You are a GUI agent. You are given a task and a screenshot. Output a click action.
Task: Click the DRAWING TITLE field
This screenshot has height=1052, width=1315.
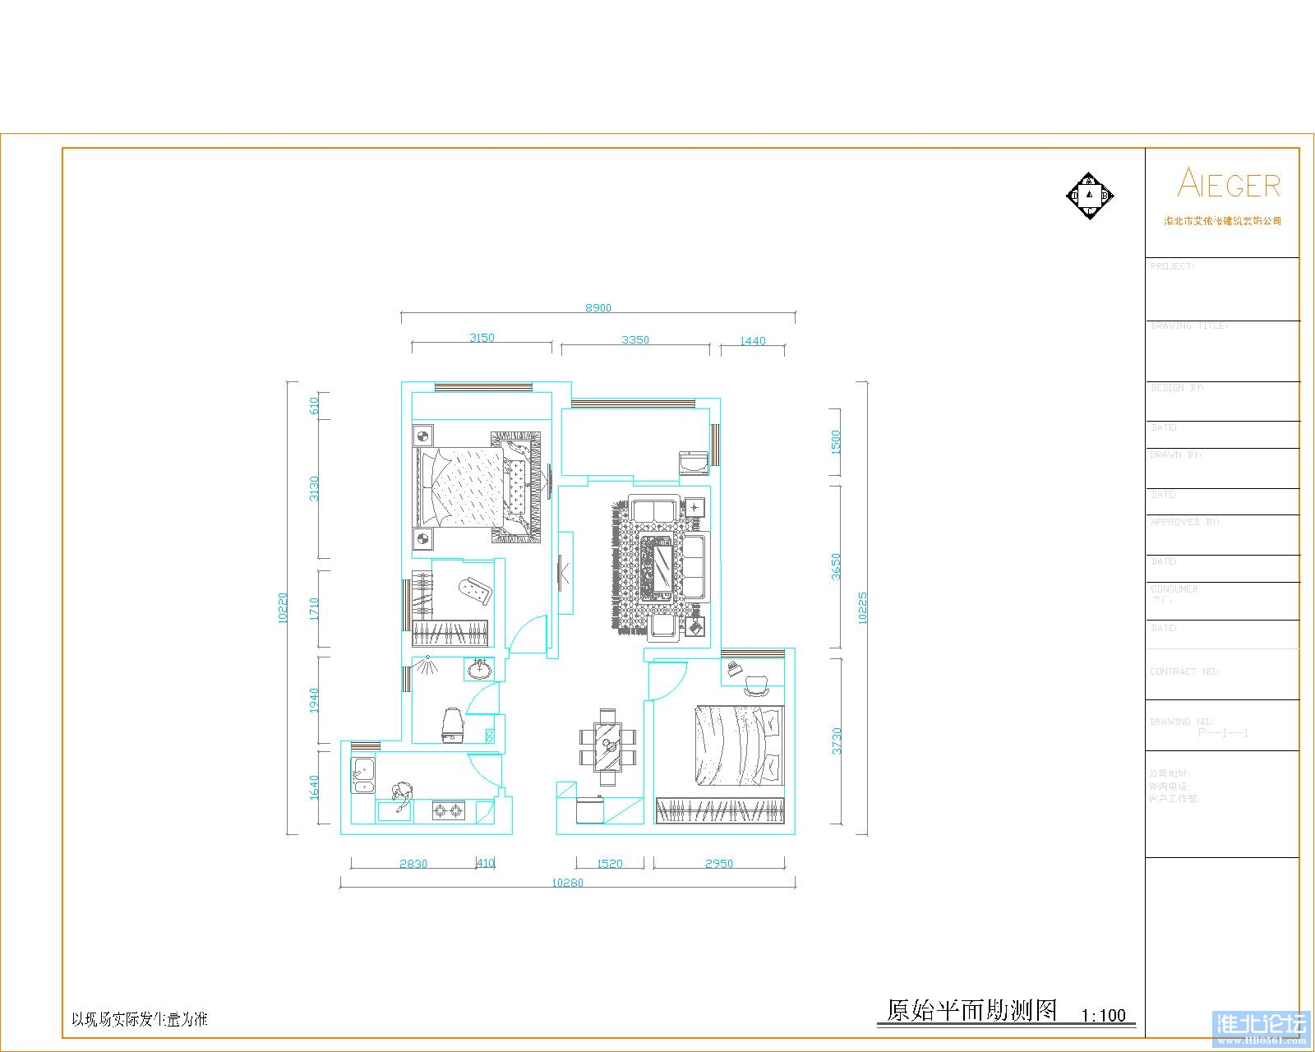click(1189, 325)
